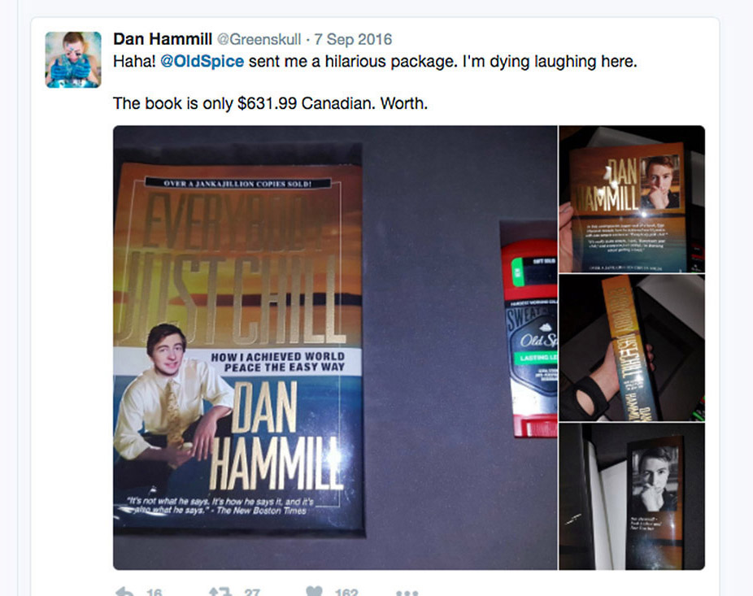
Task: Click the 7 Sep 2016 timestamp
Action: 353,39
